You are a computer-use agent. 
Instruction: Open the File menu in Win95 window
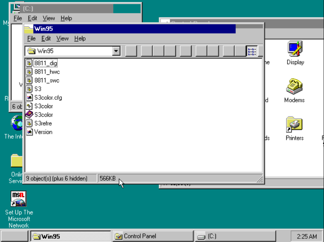(32, 38)
